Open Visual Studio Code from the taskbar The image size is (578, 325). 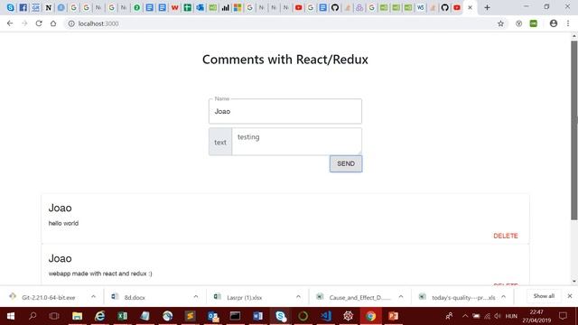tap(326, 316)
